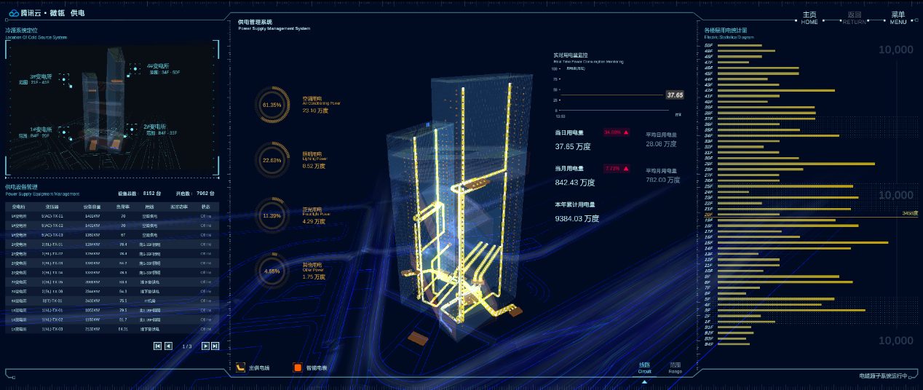
Task: Open the HOME (主页) menu item
Action: 809,18
